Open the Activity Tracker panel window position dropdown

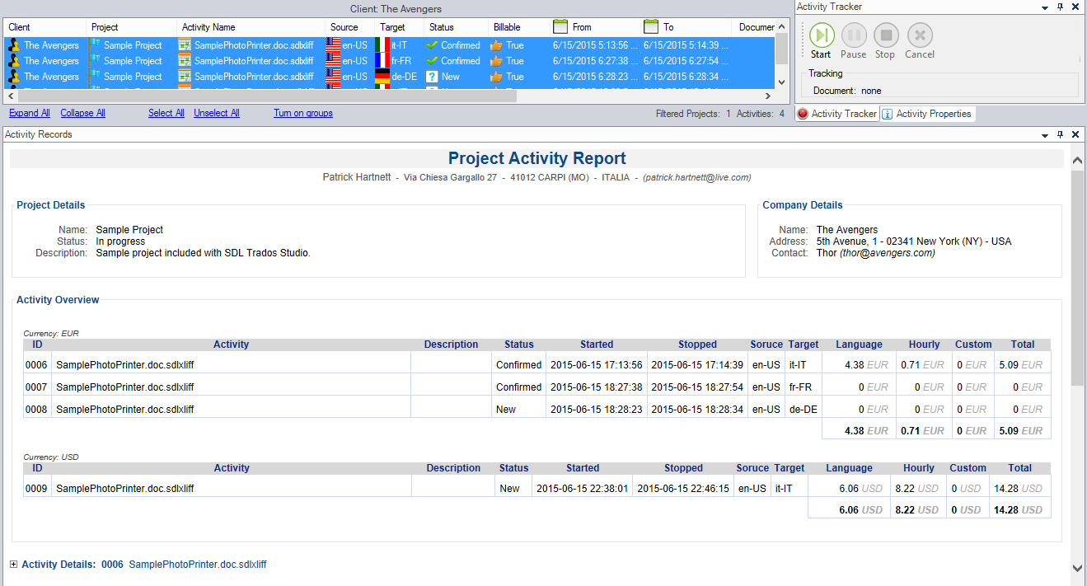click(x=1044, y=7)
